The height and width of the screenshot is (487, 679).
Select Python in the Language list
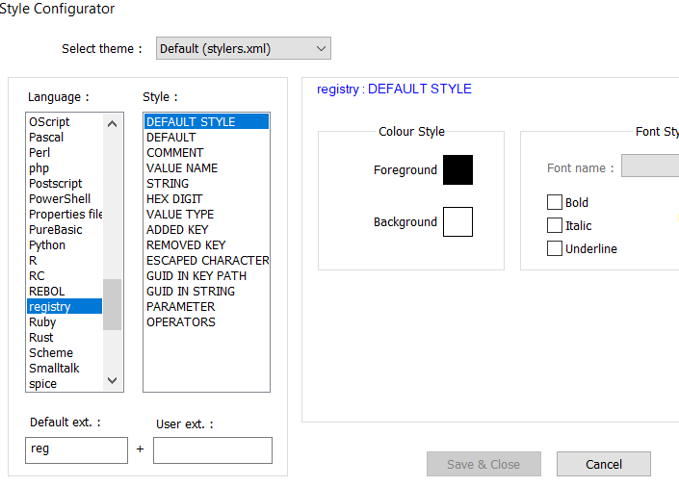click(x=47, y=244)
